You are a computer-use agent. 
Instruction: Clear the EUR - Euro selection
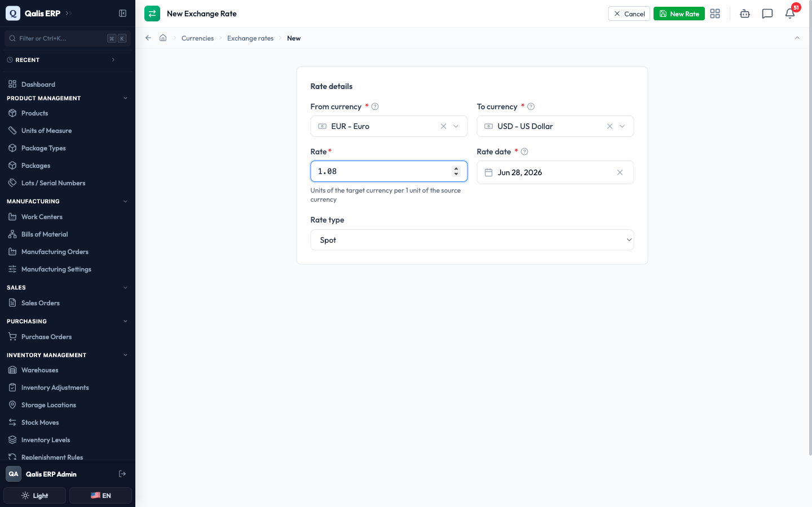click(x=443, y=126)
